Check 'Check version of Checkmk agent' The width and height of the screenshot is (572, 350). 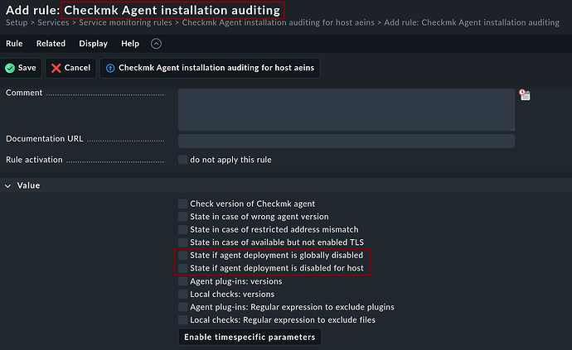pos(182,204)
